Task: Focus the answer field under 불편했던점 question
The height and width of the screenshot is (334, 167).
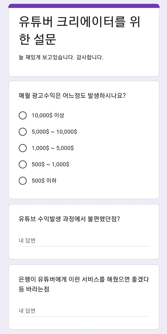Action: click(84, 241)
